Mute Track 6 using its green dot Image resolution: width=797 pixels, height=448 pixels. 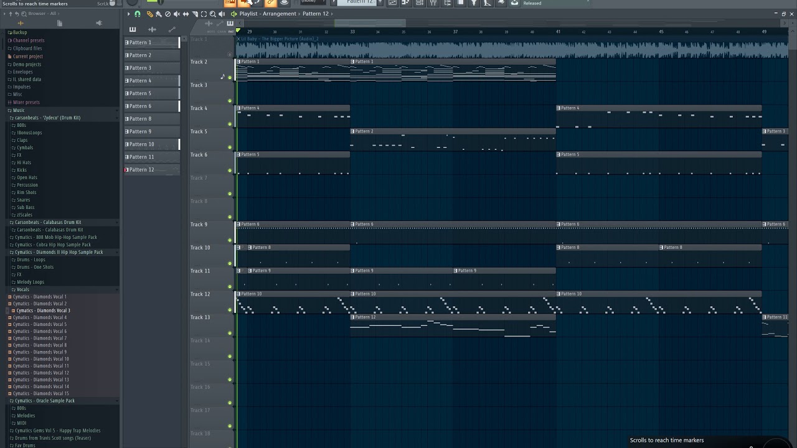(x=230, y=170)
